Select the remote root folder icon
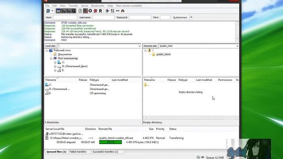Image resolution: width=283 pixels, height=159 pixels. (149, 50)
